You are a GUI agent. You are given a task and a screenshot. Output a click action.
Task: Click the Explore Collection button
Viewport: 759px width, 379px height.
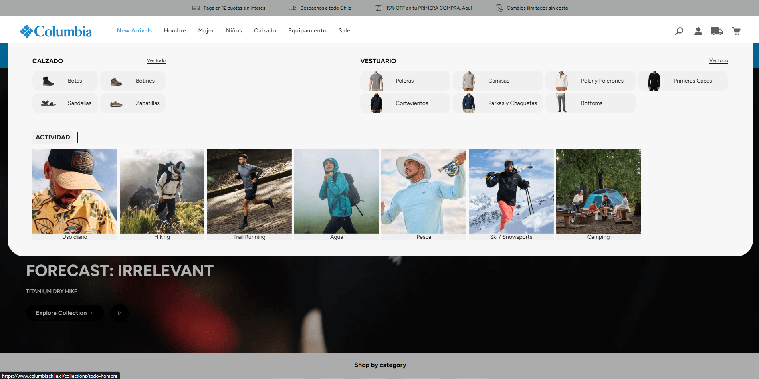coord(65,313)
